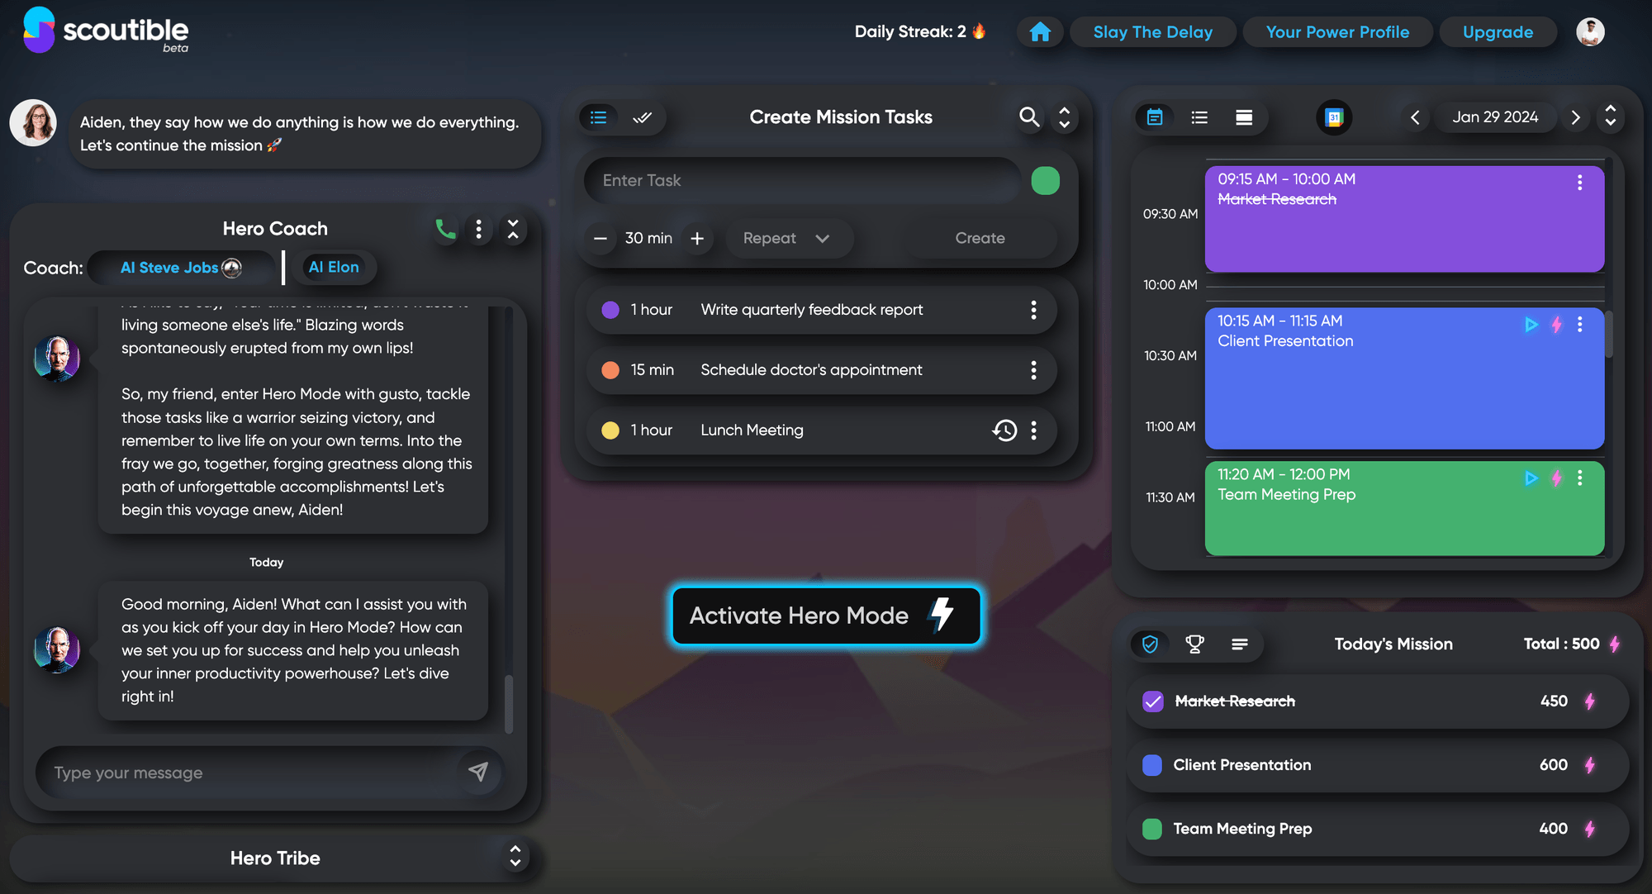This screenshot has width=1652, height=894.
Task: Click the home icon in the top navigation
Action: pyautogui.click(x=1040, y=32)
